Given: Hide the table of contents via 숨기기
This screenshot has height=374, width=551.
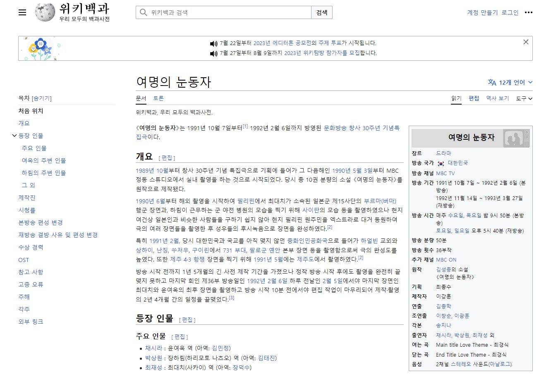Looking at the screenshot, I should 42,98.
